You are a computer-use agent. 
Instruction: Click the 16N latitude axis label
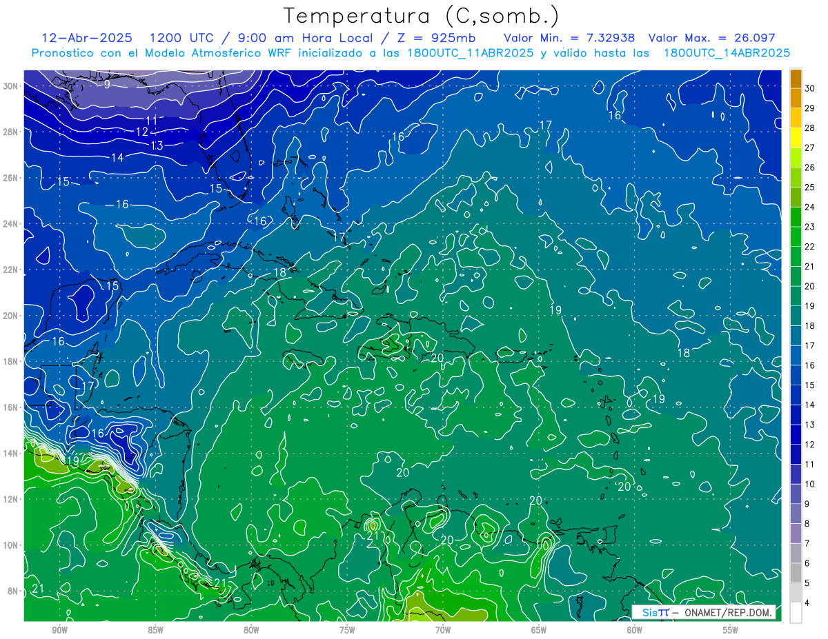10,407
